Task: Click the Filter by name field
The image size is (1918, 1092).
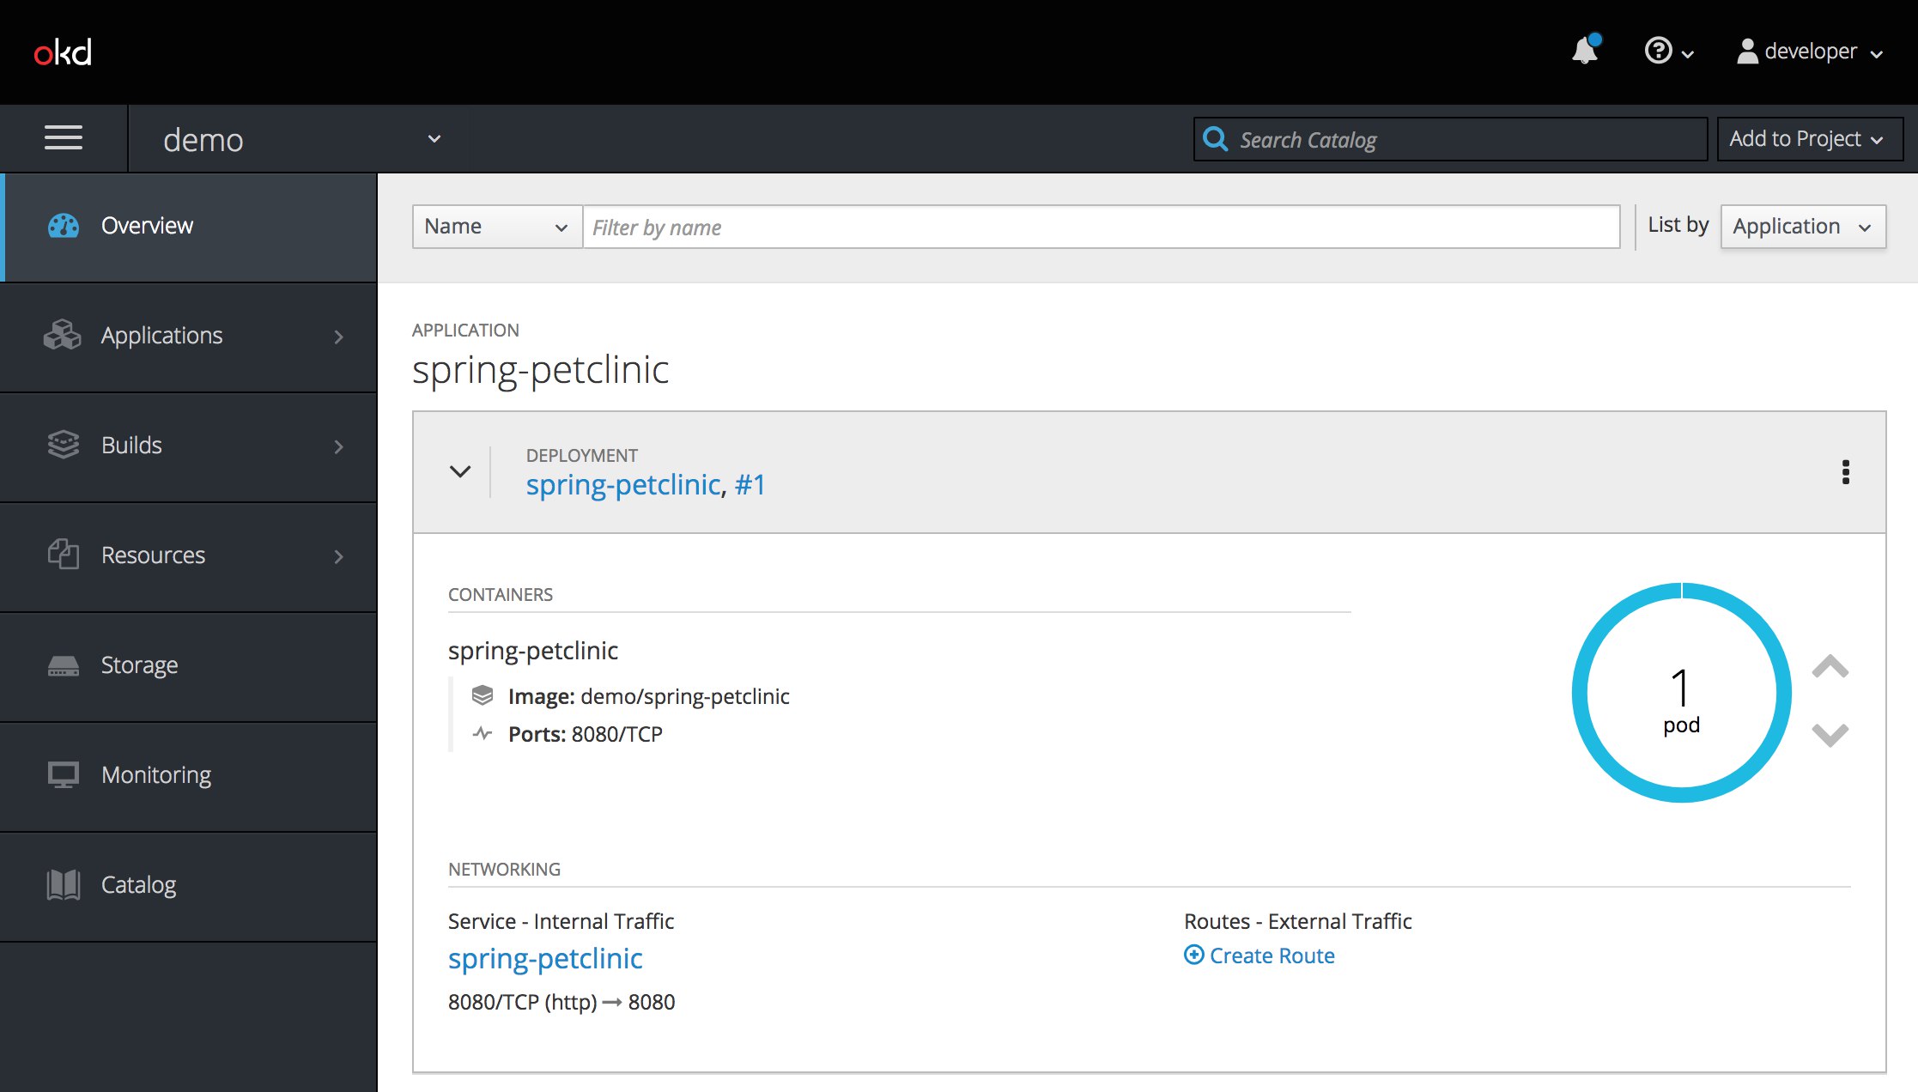Action: [x=1102, y=227]
